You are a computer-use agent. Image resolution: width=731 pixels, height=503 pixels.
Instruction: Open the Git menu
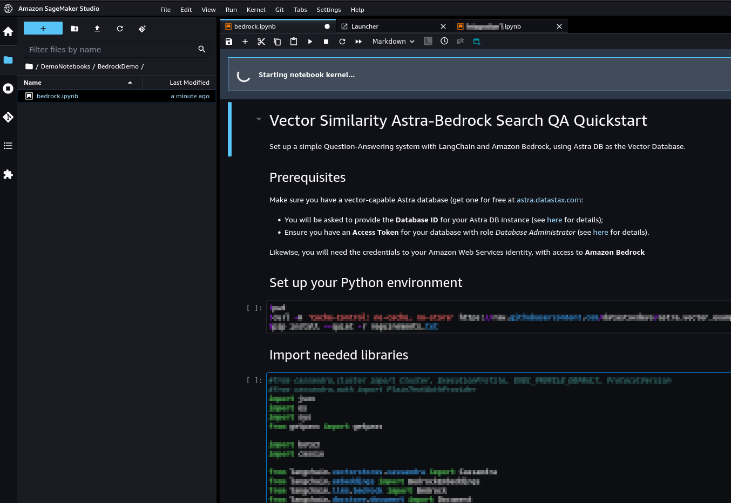pos(280,10)
